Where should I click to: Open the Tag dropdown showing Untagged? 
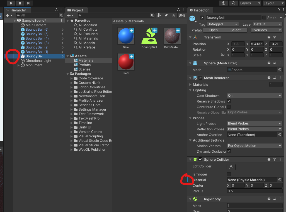click(x=222, y=24)
